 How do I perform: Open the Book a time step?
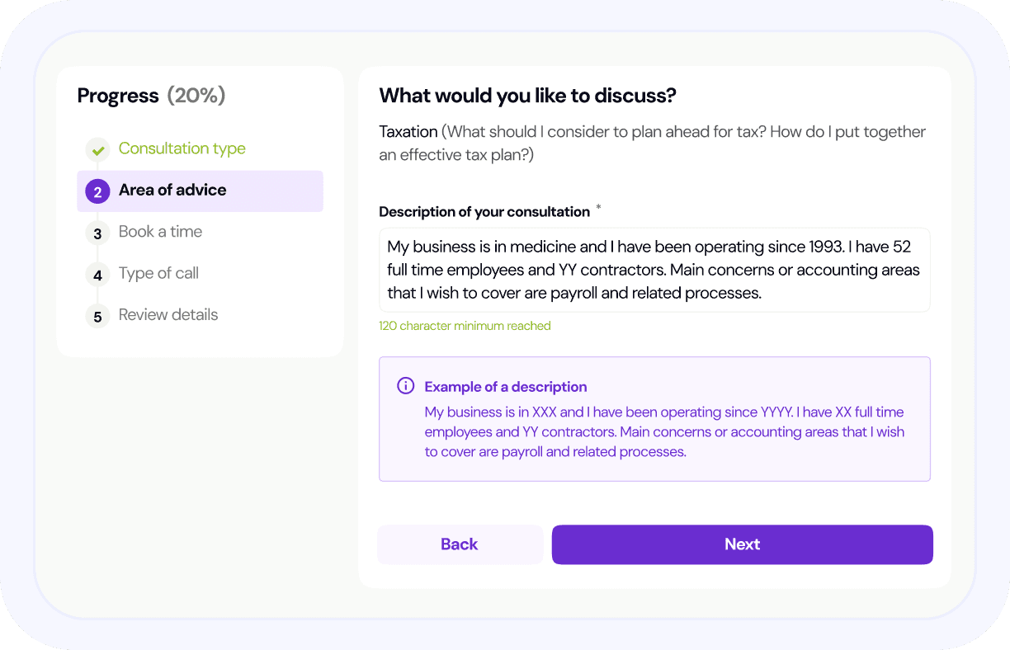point(160,232)
